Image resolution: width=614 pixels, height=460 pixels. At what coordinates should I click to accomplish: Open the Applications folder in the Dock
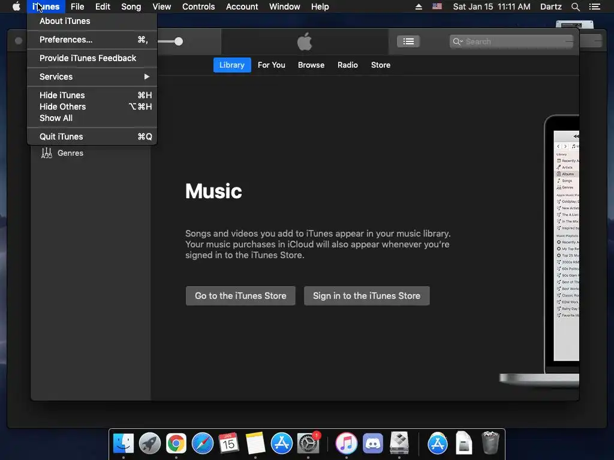437,443
